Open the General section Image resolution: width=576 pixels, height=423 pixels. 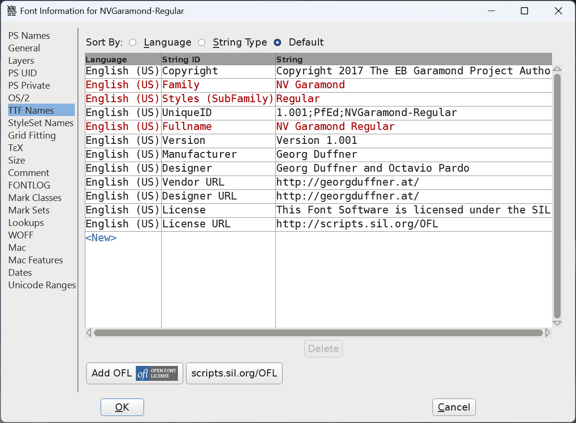24,48
